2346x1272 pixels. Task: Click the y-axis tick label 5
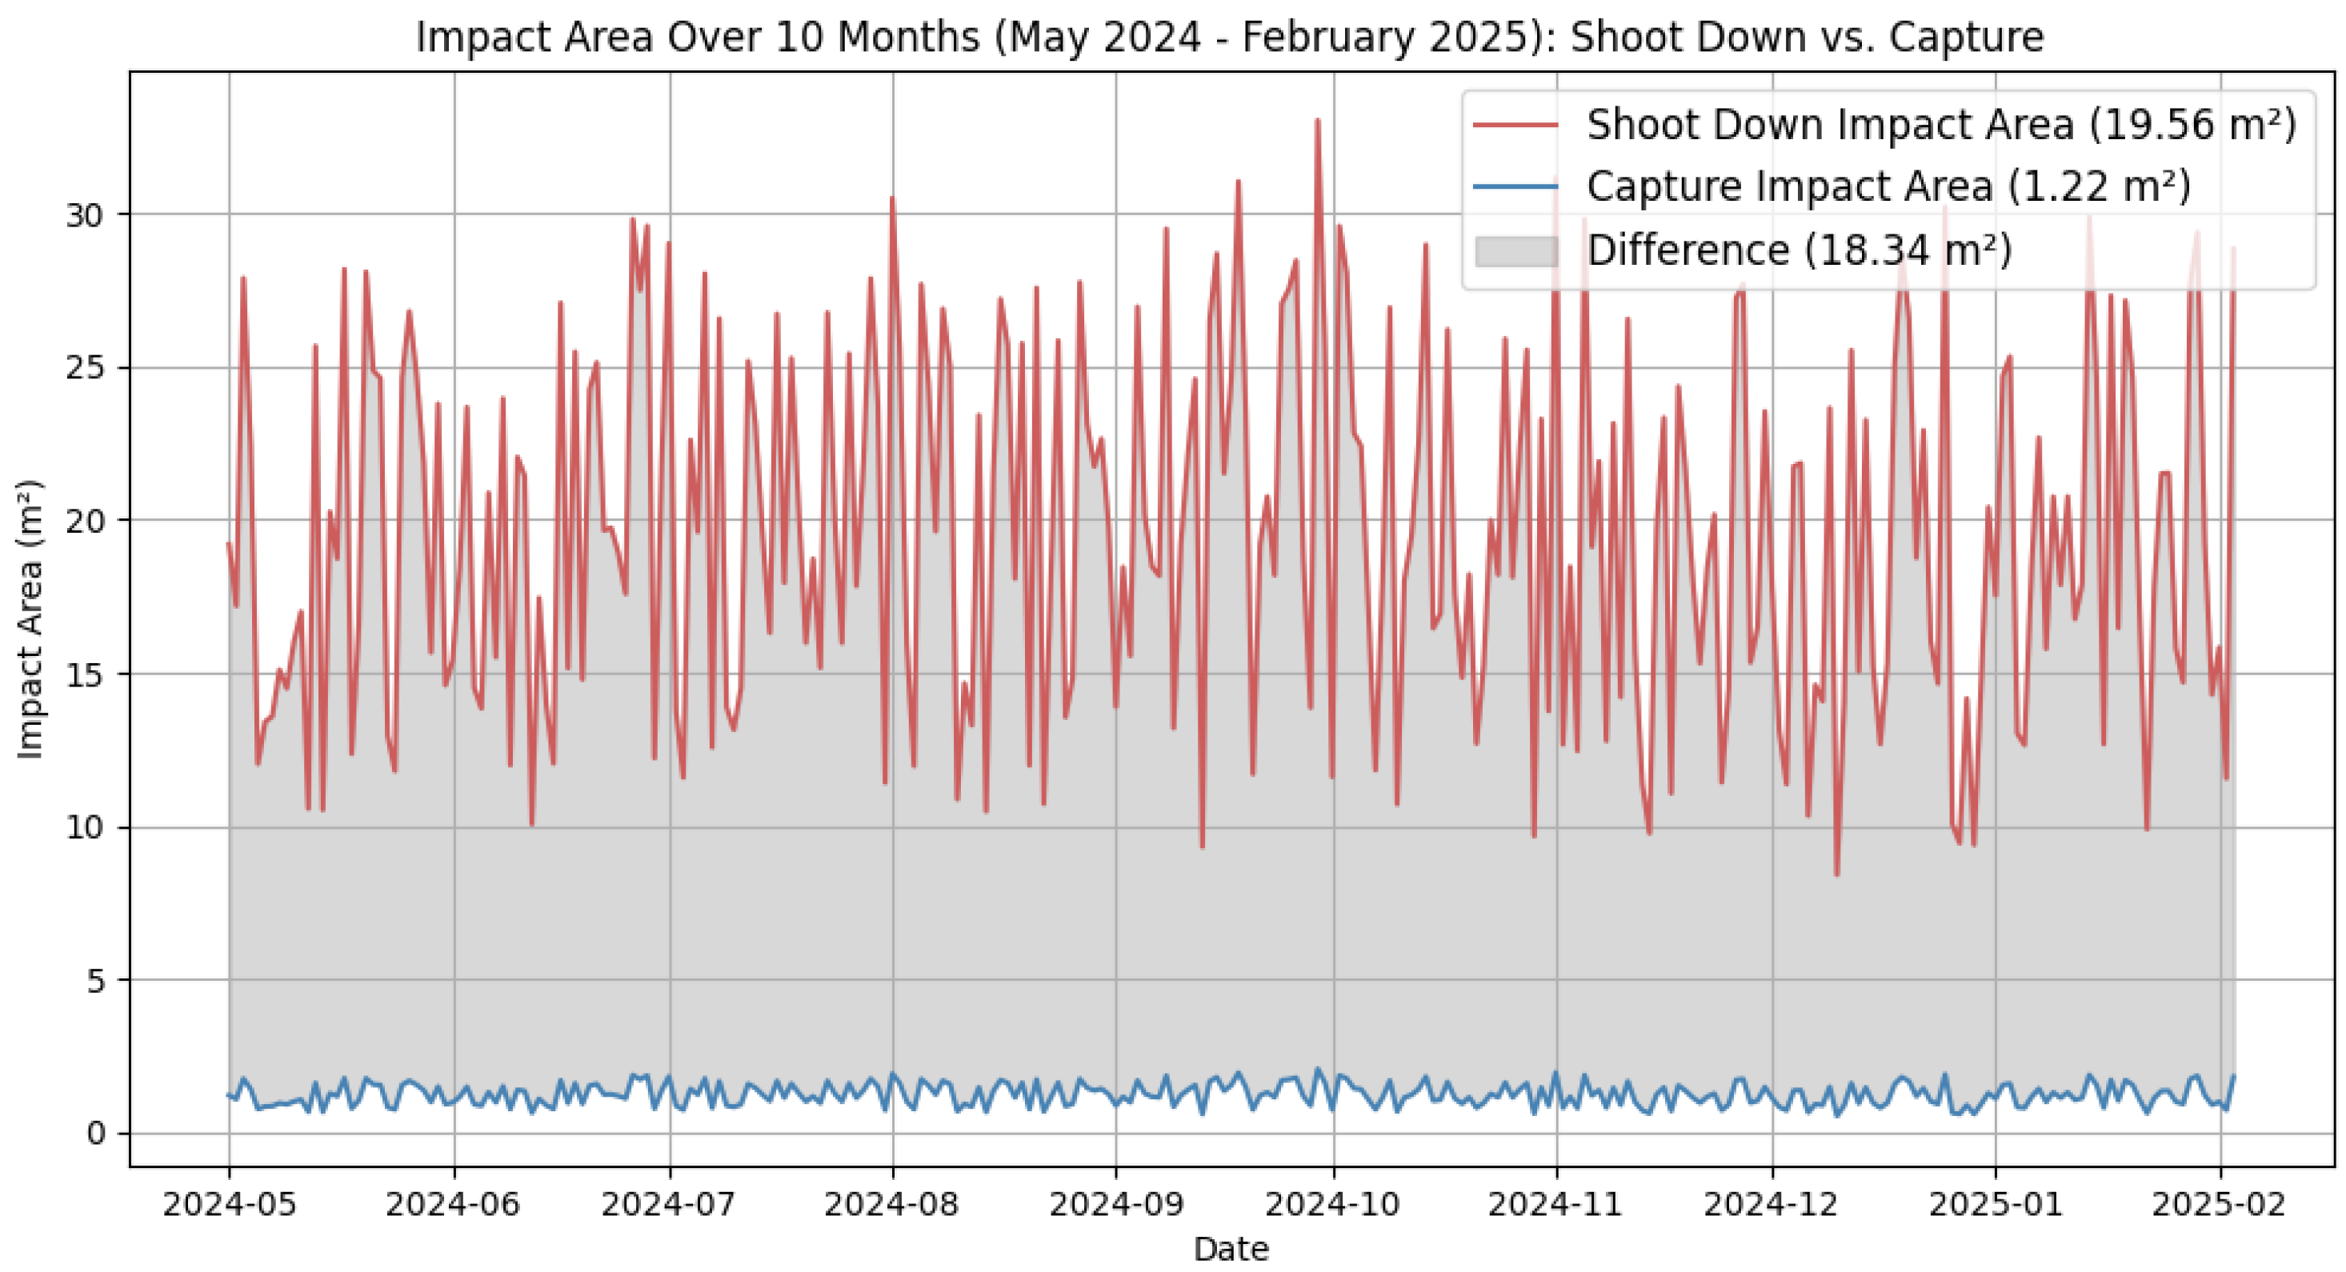pos(97,981)
